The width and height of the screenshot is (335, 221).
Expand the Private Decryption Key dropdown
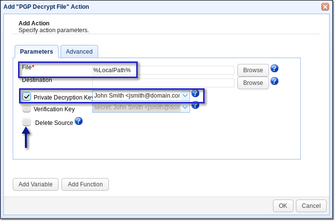[x=185, y=96]
